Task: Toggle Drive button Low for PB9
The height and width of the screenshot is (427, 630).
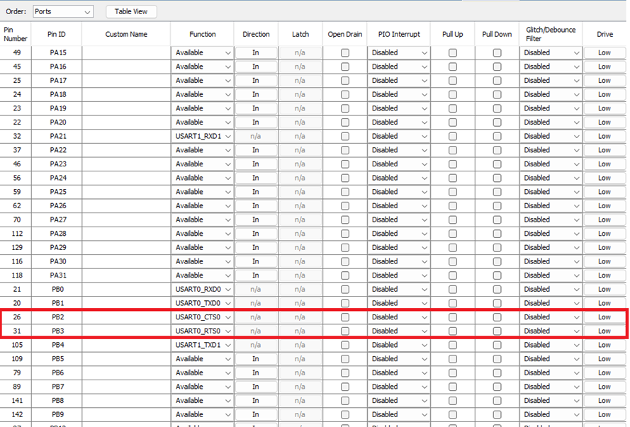Action: click(604, 414)
